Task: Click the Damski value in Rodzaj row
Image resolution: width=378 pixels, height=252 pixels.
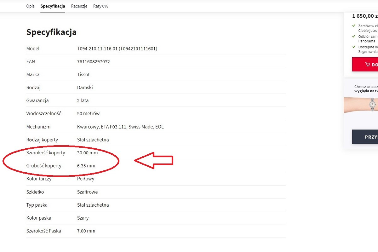Action: pyautogui.click(x=85, y=88)
